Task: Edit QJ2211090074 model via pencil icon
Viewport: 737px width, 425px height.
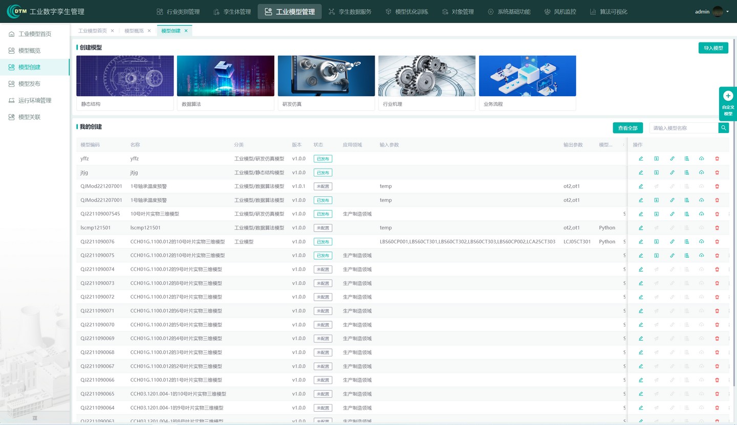Action: pyautogui.click(x=641, y=269)
